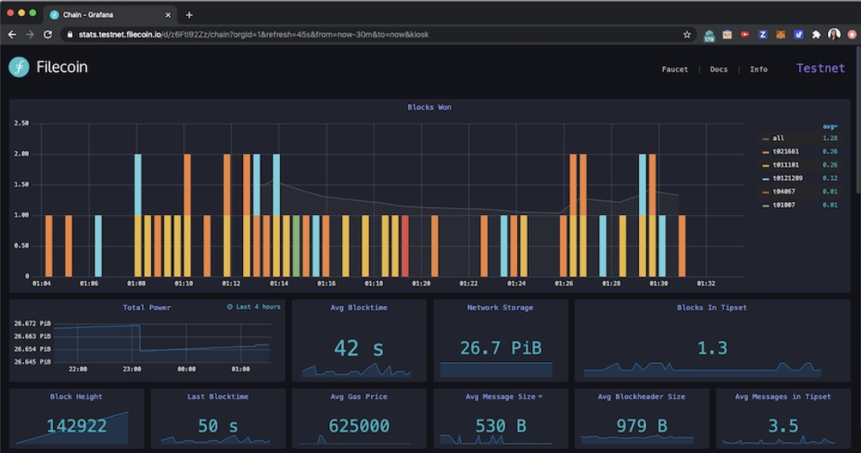861x453 pixels.
Task: Open the Avg Blockheader Size panel title
Action: pos(641,397)
